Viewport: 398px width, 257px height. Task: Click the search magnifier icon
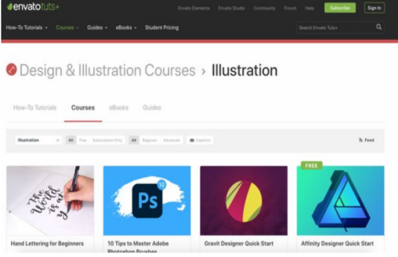pyautogui.click(x=379, y=27)
